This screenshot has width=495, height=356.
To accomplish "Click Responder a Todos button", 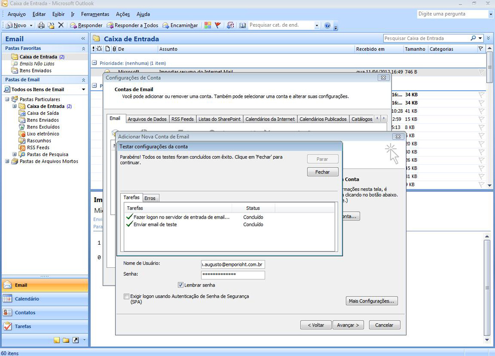I will coord(132,25).
